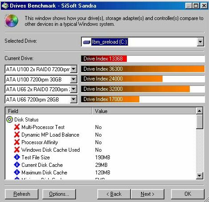The height and width of the screenshot is (202, 209).
Task: Click the Drive Index 32000 bar
Action: (135, 89)
